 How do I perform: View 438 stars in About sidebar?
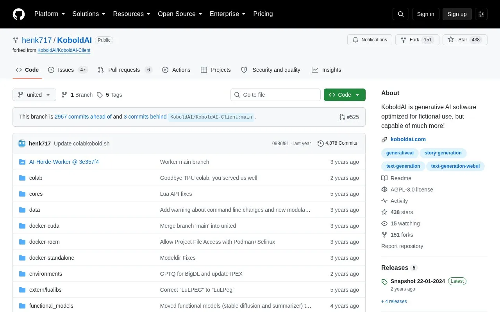397,212
